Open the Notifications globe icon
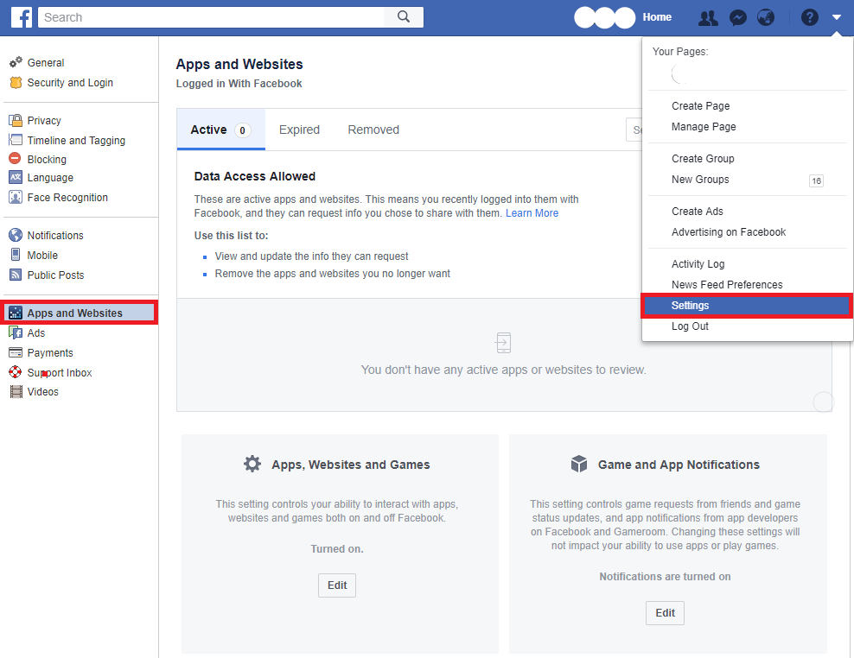The image size is (854, 658). [765, 17]
